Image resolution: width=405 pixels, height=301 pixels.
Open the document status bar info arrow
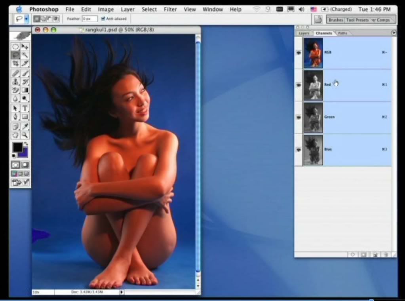click(121, 292)
